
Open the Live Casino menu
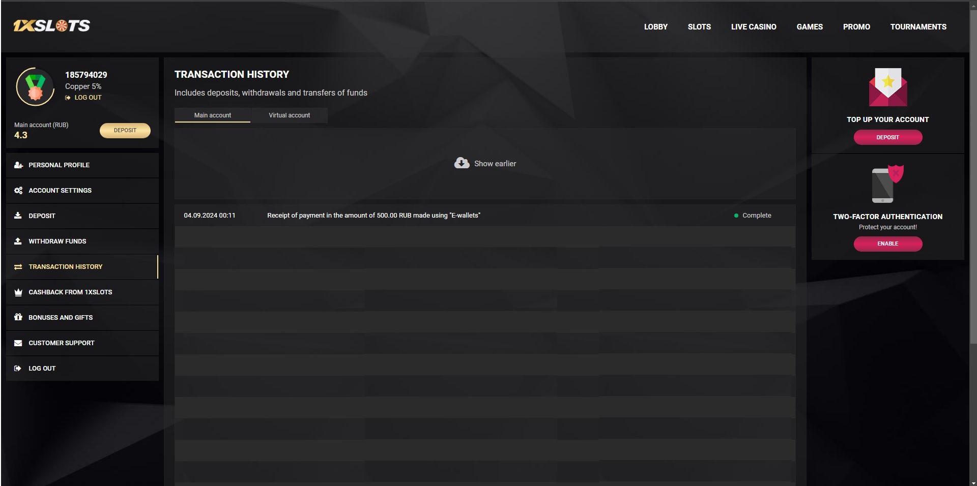(x=754, y=27)
